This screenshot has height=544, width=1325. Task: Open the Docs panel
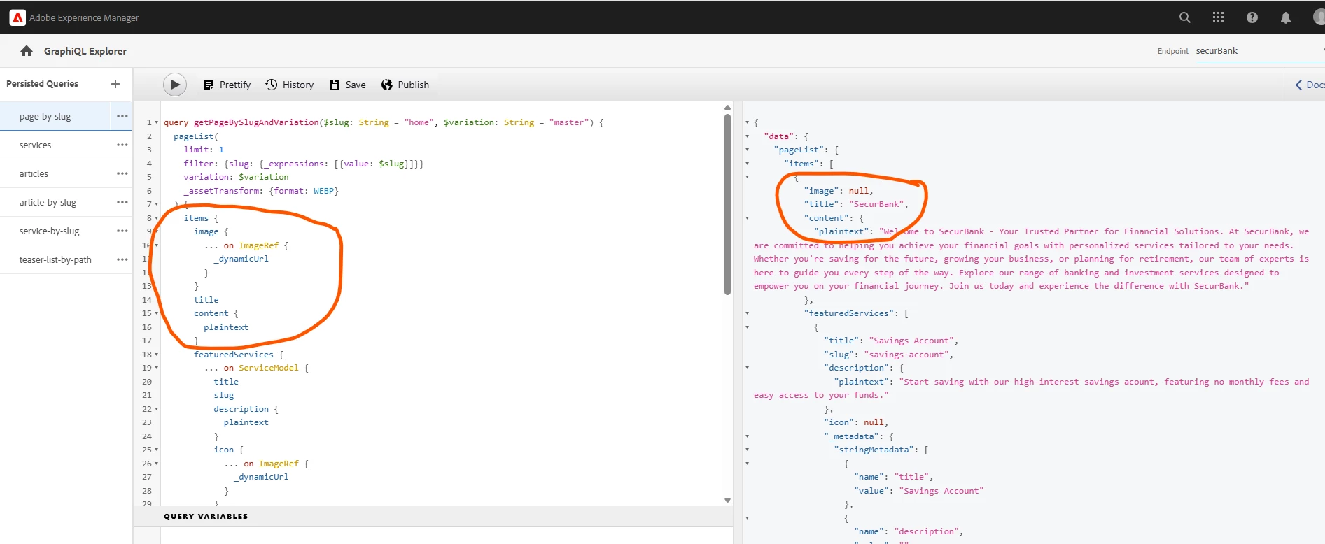click(x=1309, y=85)
